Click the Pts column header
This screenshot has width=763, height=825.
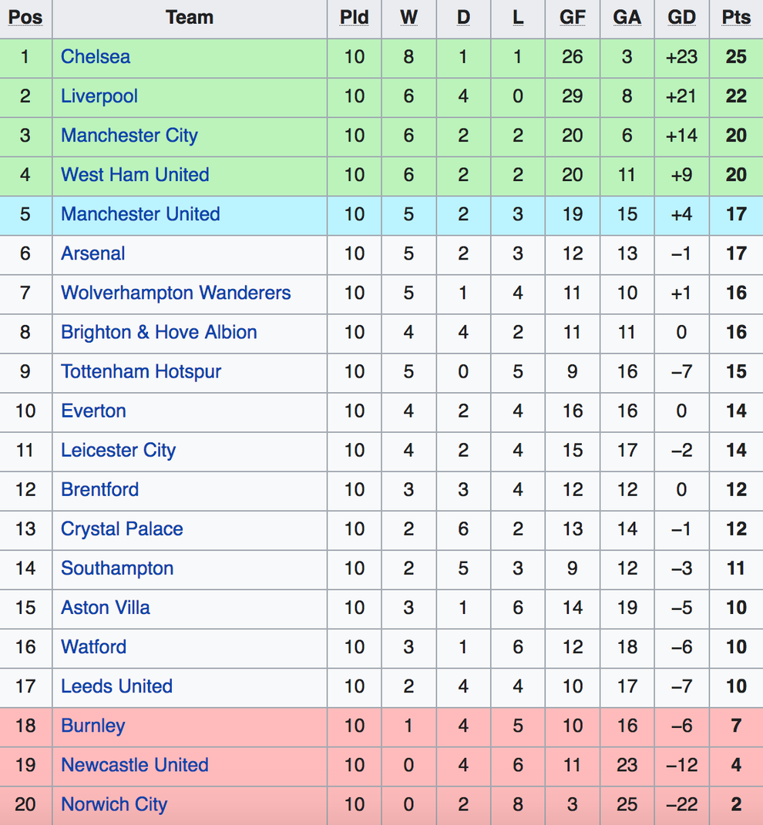[x=736, y=18]
